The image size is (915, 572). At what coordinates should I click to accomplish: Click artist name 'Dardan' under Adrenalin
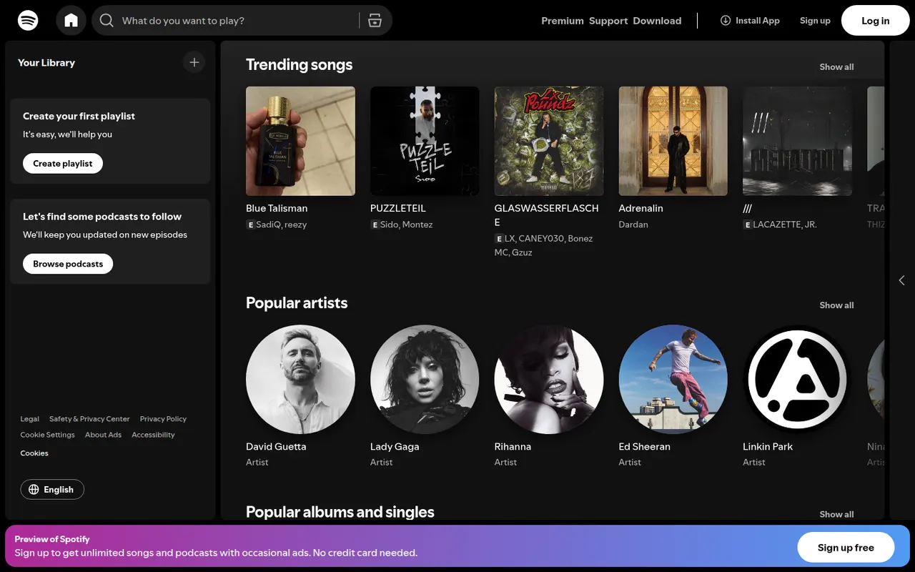tap(633, 225)
